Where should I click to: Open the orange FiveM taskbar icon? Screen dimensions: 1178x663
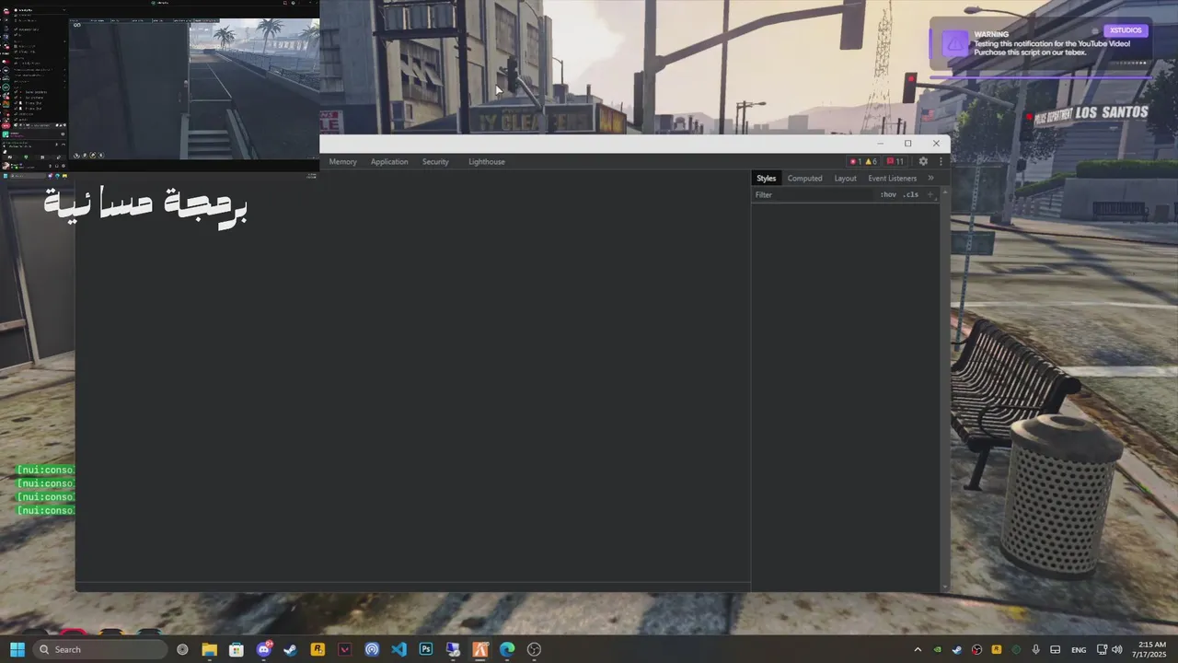coord(479,649)
